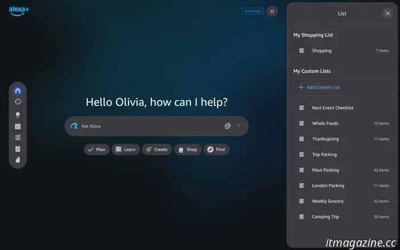Screen dimensions: 400x250
Task: Open the Thanksgiving list
Action: point(344,139)
